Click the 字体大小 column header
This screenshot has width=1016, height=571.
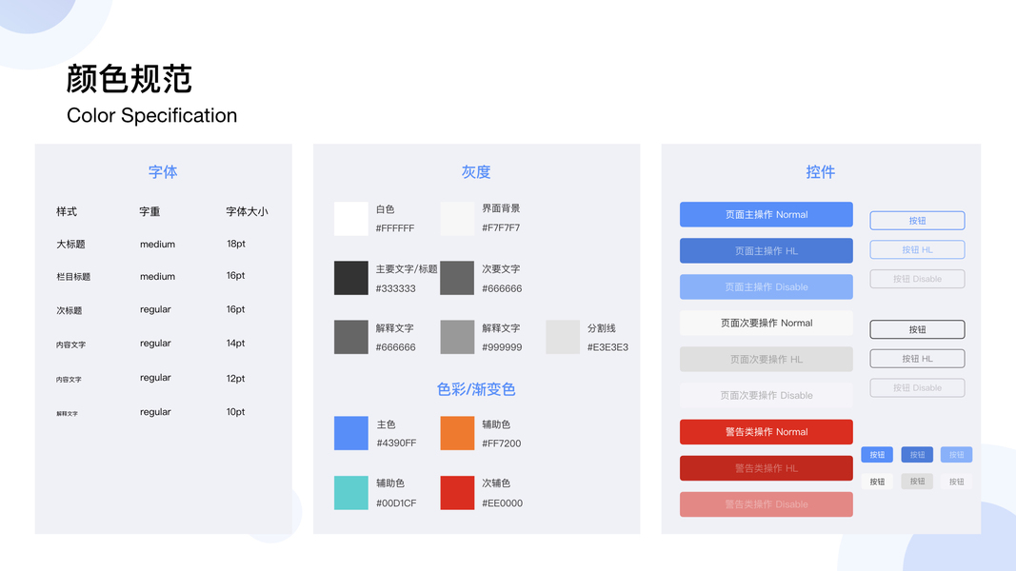point(247,211)
